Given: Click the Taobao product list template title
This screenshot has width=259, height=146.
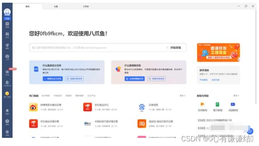Looking at the screenshot, I should (161, 122).
